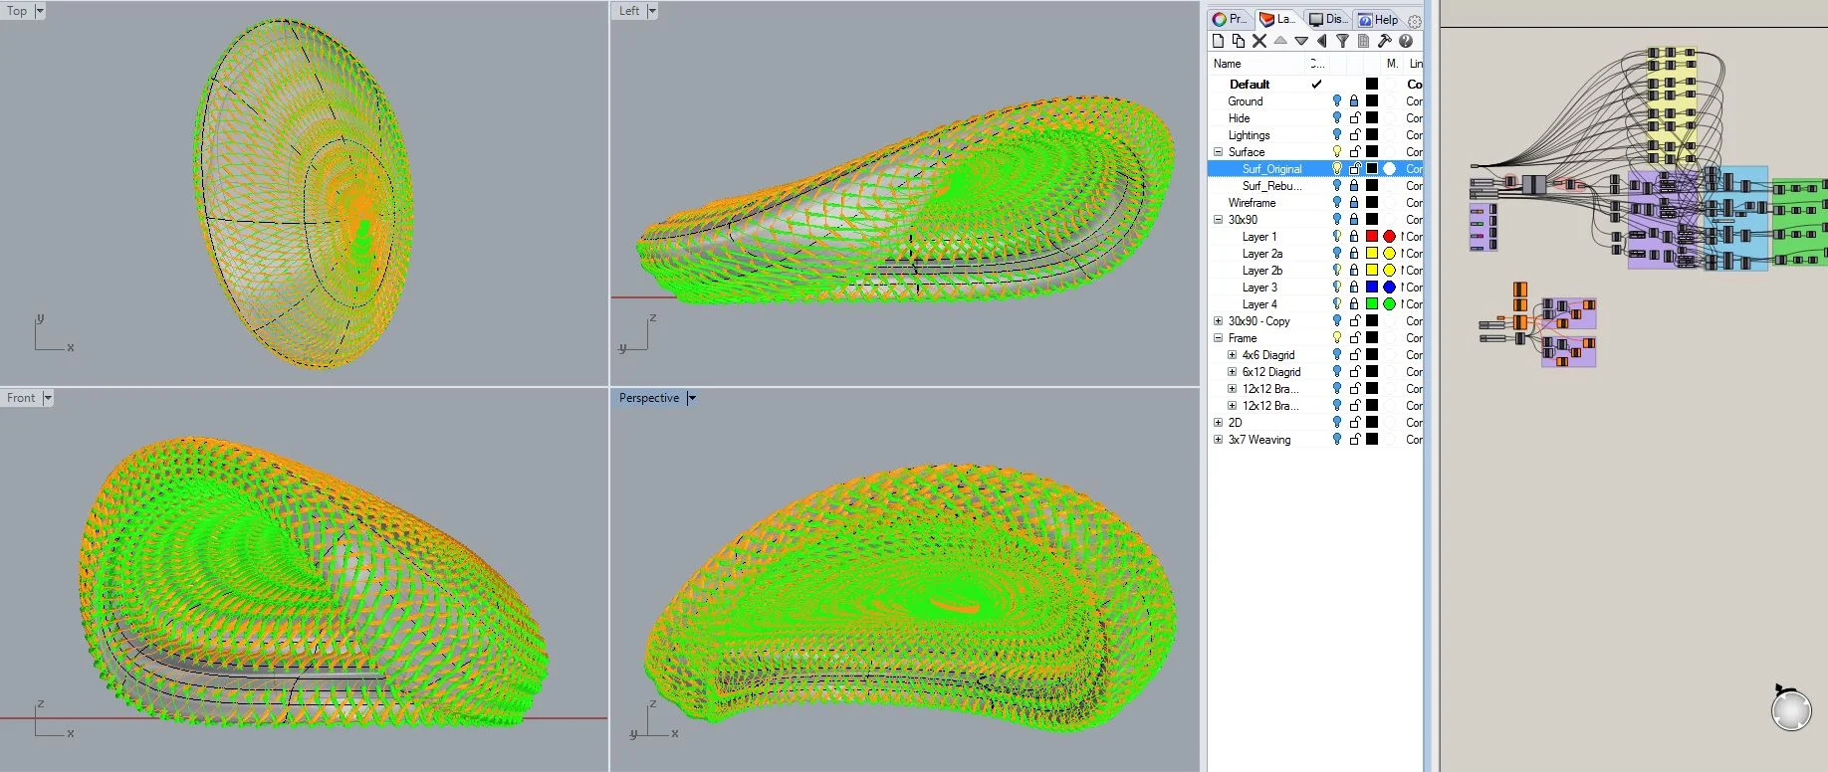
Task: Click the New Layer icon in Layers toolbar
Action: click(1218, 41)
